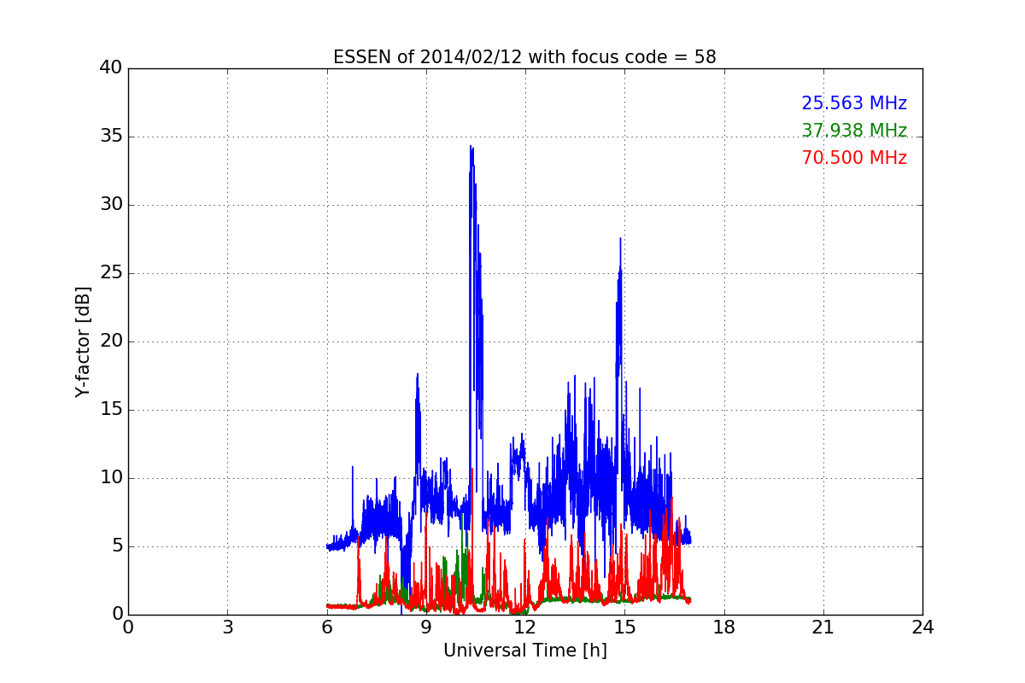This screenshot has height=683, width=1025.
Task: Click the x-axis tick label '9'
Action: click(426, 628)
